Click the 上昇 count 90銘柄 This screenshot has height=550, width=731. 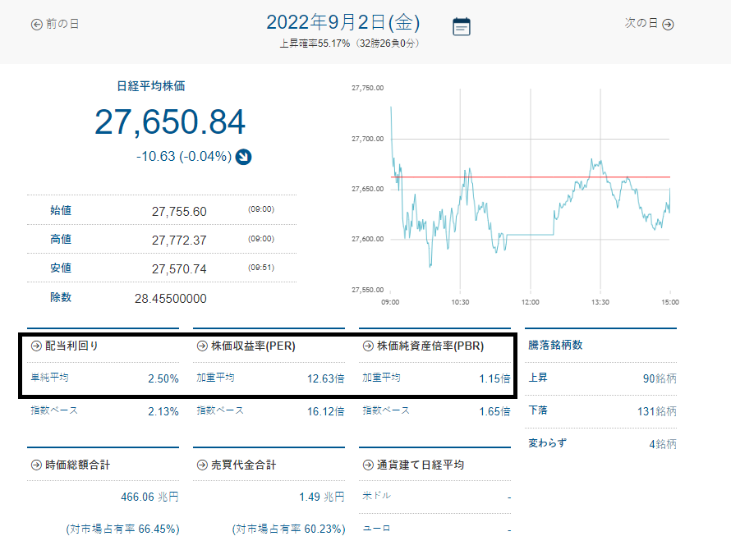click(x=660, y=378)
